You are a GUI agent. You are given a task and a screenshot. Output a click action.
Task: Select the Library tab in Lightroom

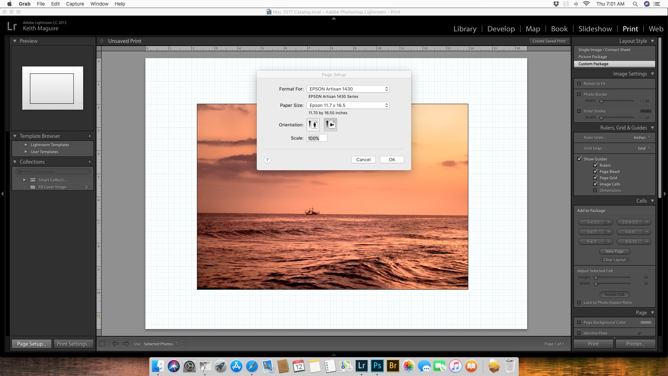[x=464, y=29]
